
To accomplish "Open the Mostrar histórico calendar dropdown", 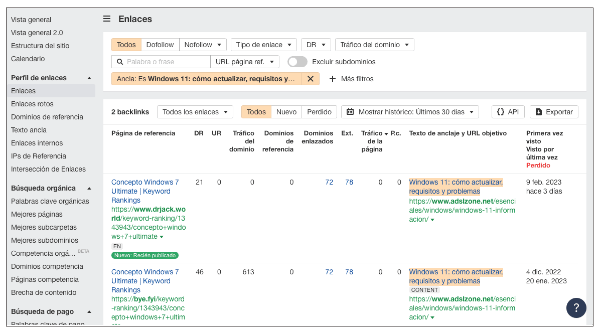I will coord(410,112).
